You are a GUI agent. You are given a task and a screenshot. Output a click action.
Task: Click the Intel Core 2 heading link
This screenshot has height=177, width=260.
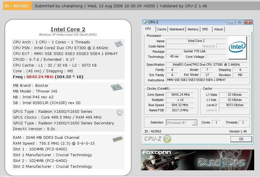pyautogui.click(x=68, y=29)
